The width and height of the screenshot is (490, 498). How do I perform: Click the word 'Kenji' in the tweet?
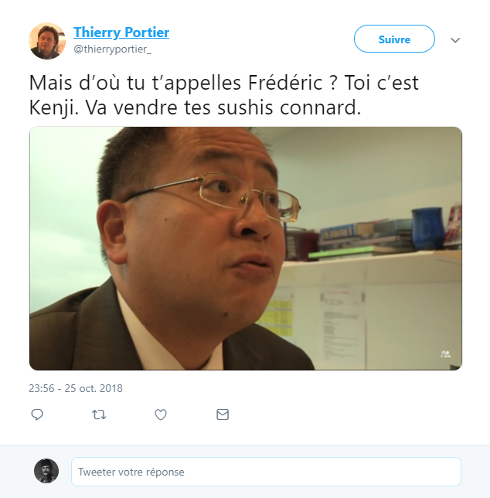(53, 108)
